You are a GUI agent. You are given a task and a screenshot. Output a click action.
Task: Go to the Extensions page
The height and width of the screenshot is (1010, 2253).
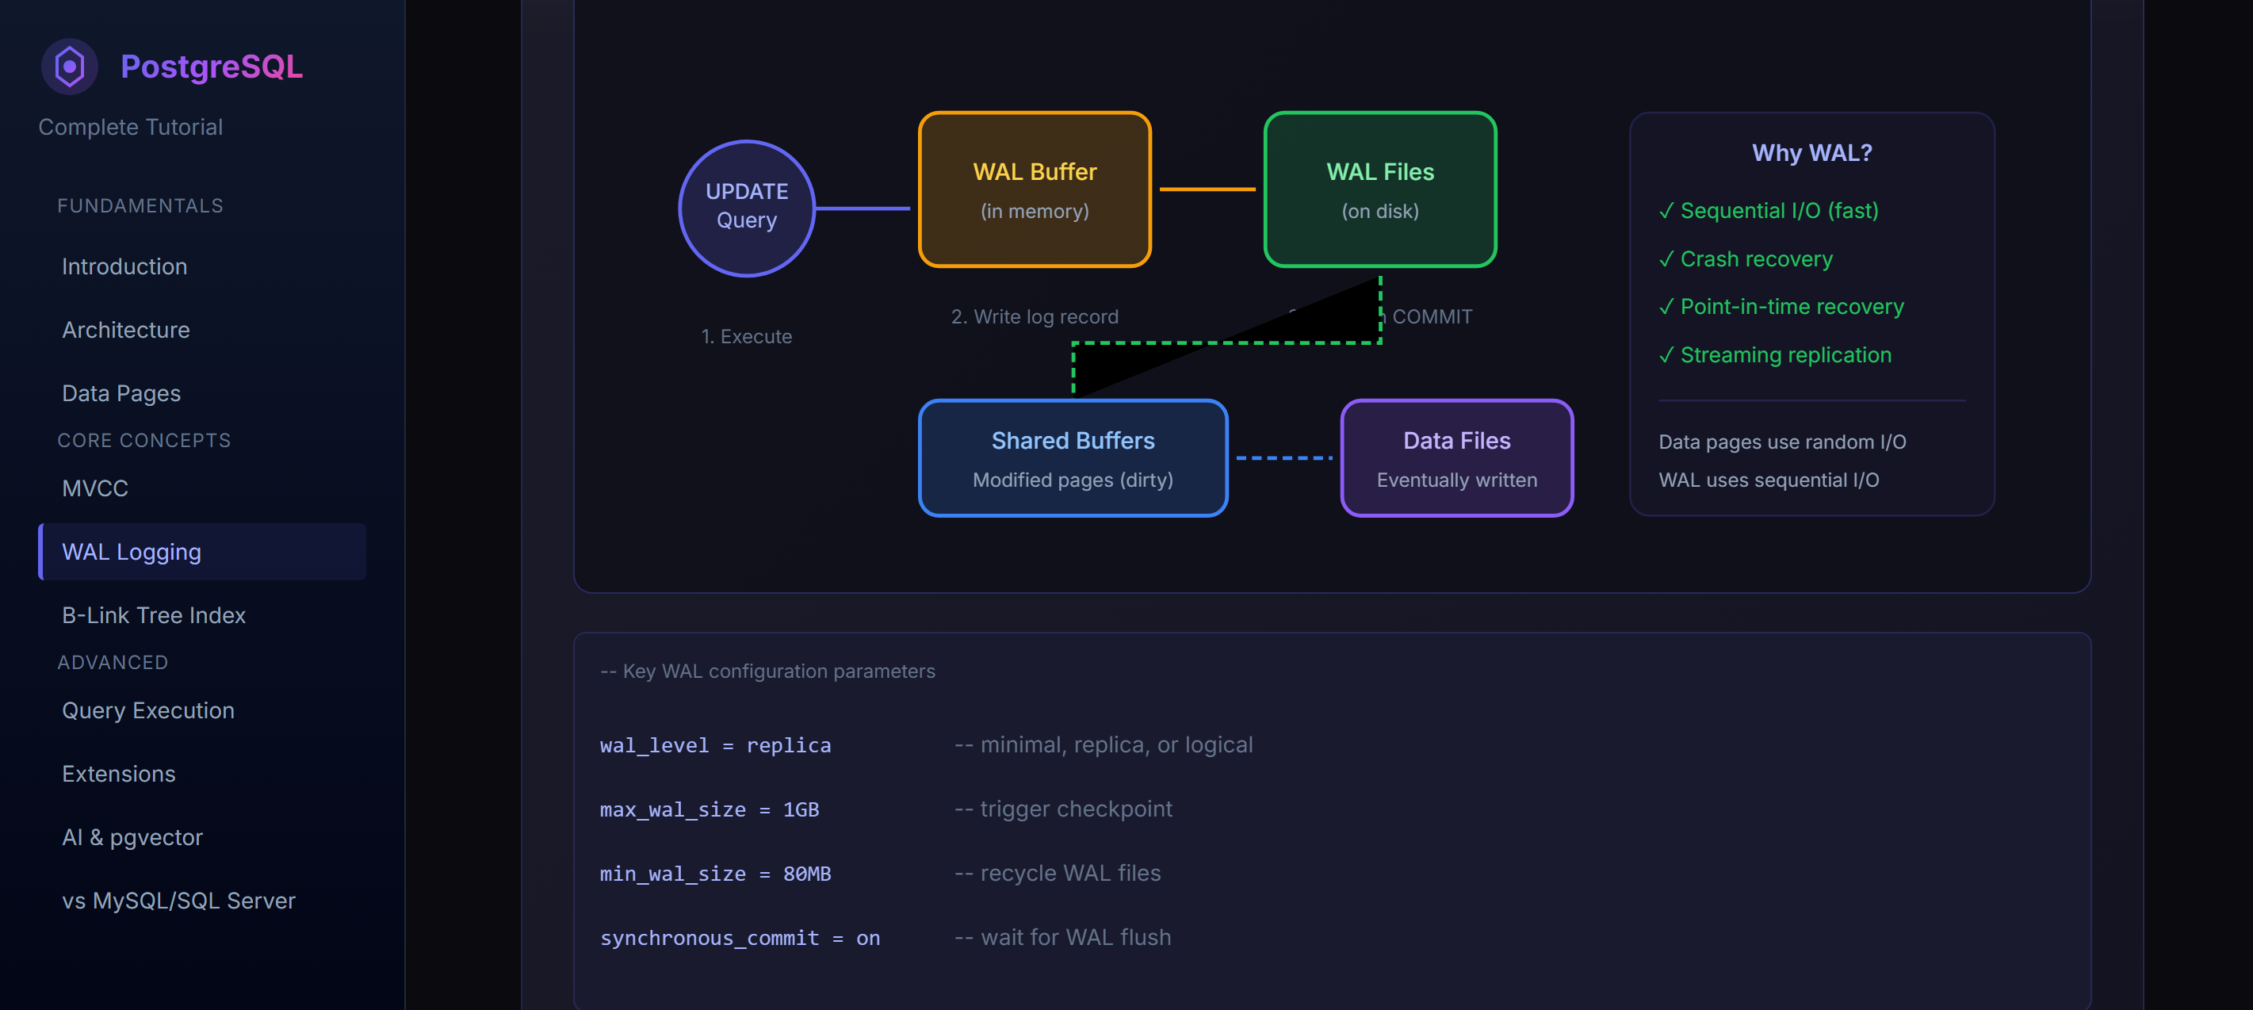pyautogui.click(x=119, y=774)
